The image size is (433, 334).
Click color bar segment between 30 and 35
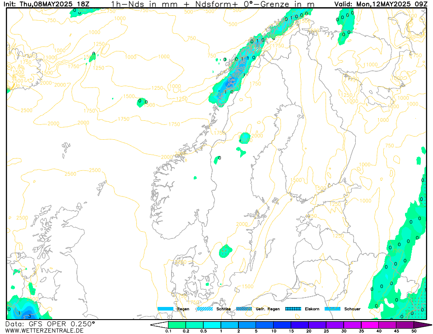click(x=352, y=325)
